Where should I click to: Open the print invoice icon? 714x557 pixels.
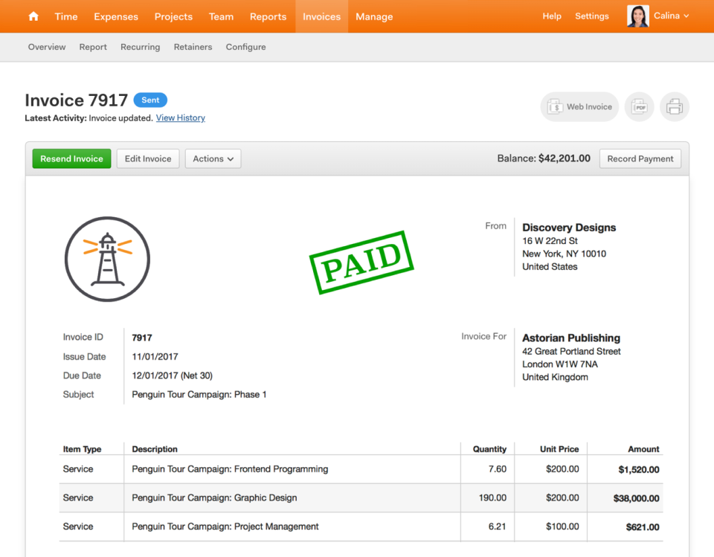(674, 106)
